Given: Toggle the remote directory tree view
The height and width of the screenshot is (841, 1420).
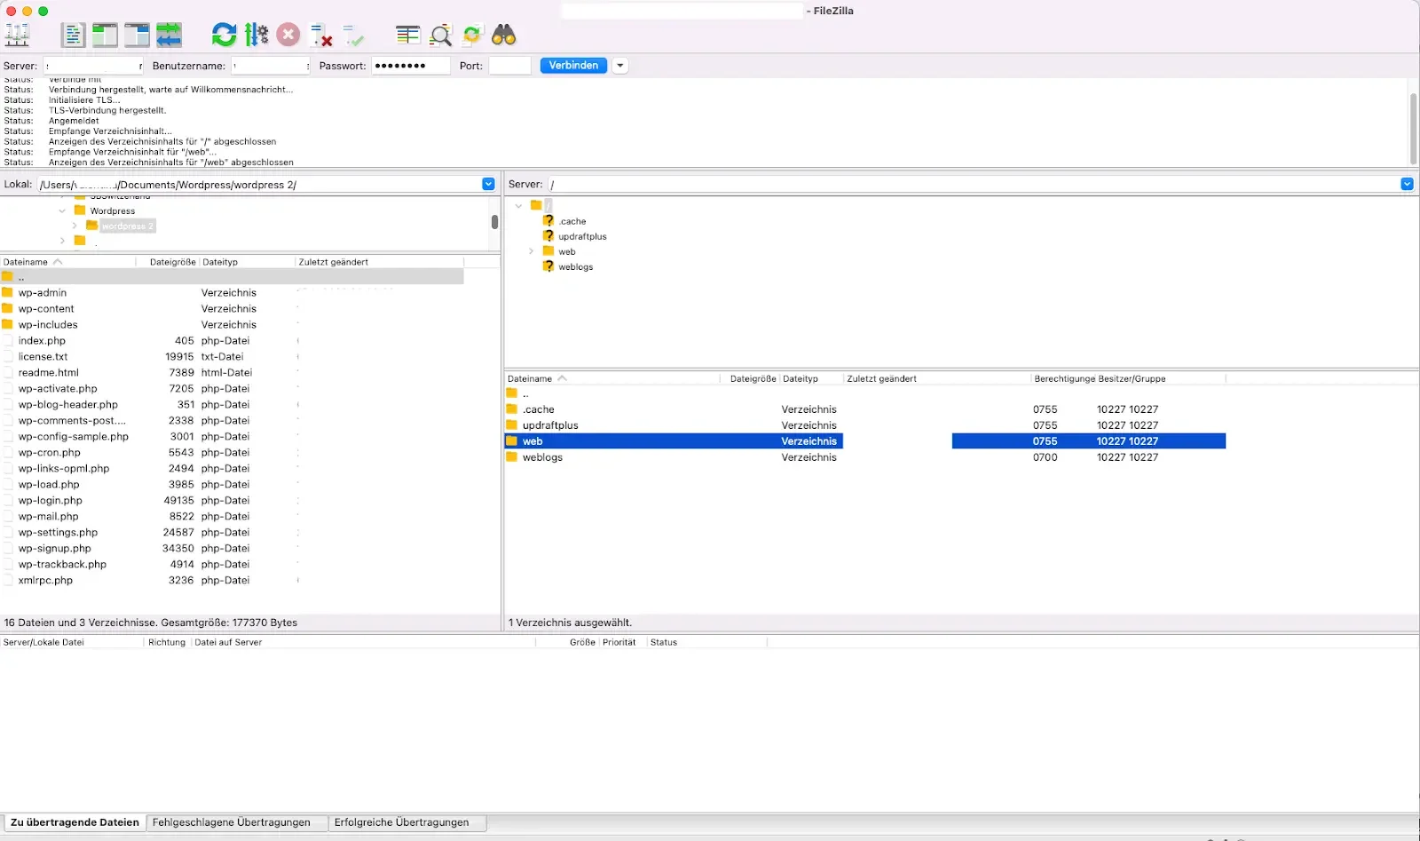Looking at the screenshot, I should [137, 36].
